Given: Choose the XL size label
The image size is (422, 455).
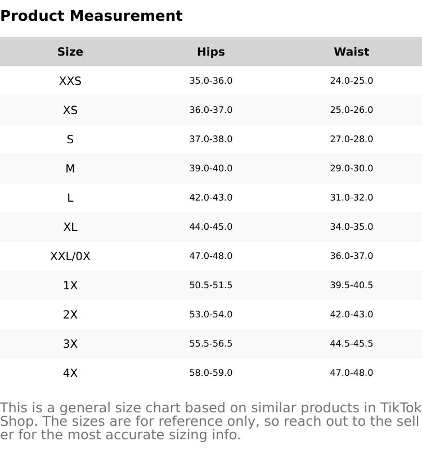Looking at the screenshot, I should pyautogui.click(x=70, y=227).
